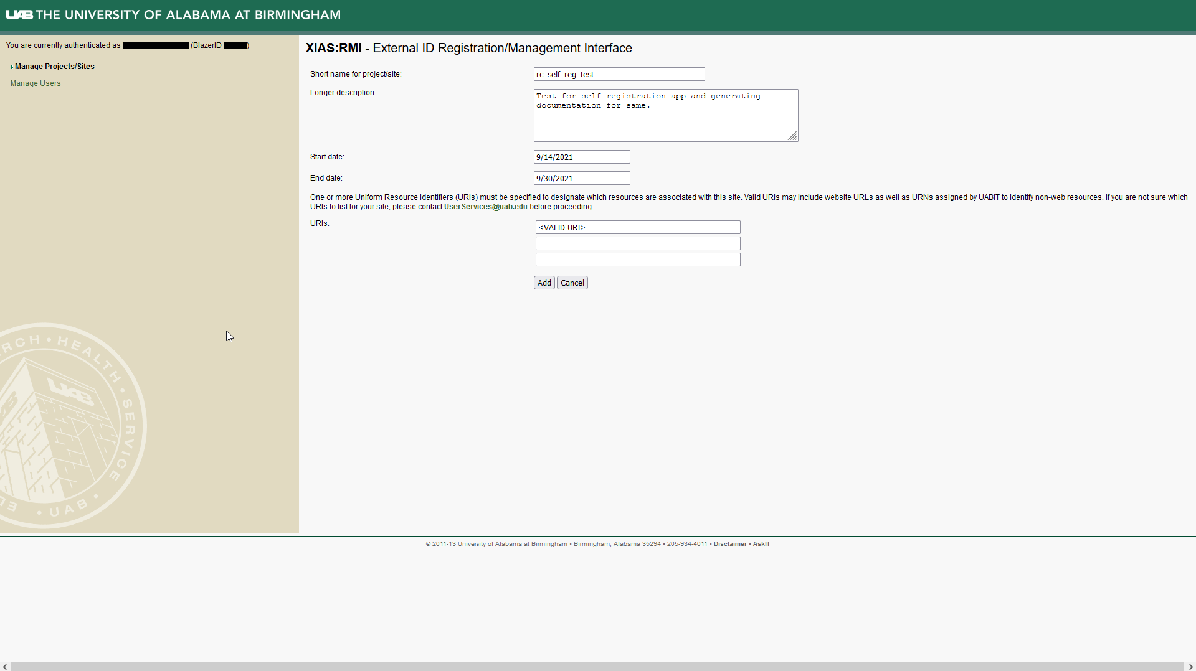Open the AskIT footer link

point(761,544)
